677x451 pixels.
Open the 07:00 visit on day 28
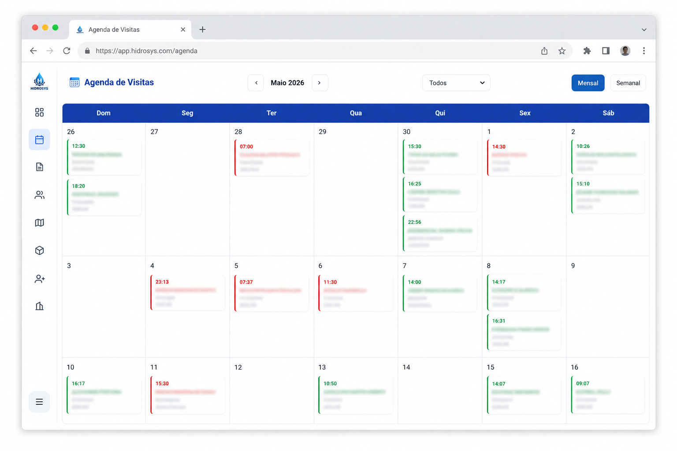point(272,158)
